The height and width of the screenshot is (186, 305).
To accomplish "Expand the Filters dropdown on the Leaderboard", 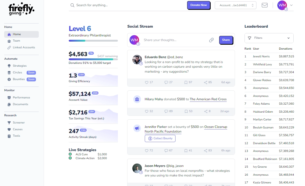I will tap(269, 38).
